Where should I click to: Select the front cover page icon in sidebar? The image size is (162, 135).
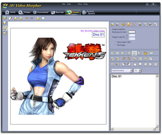[5, 23]
